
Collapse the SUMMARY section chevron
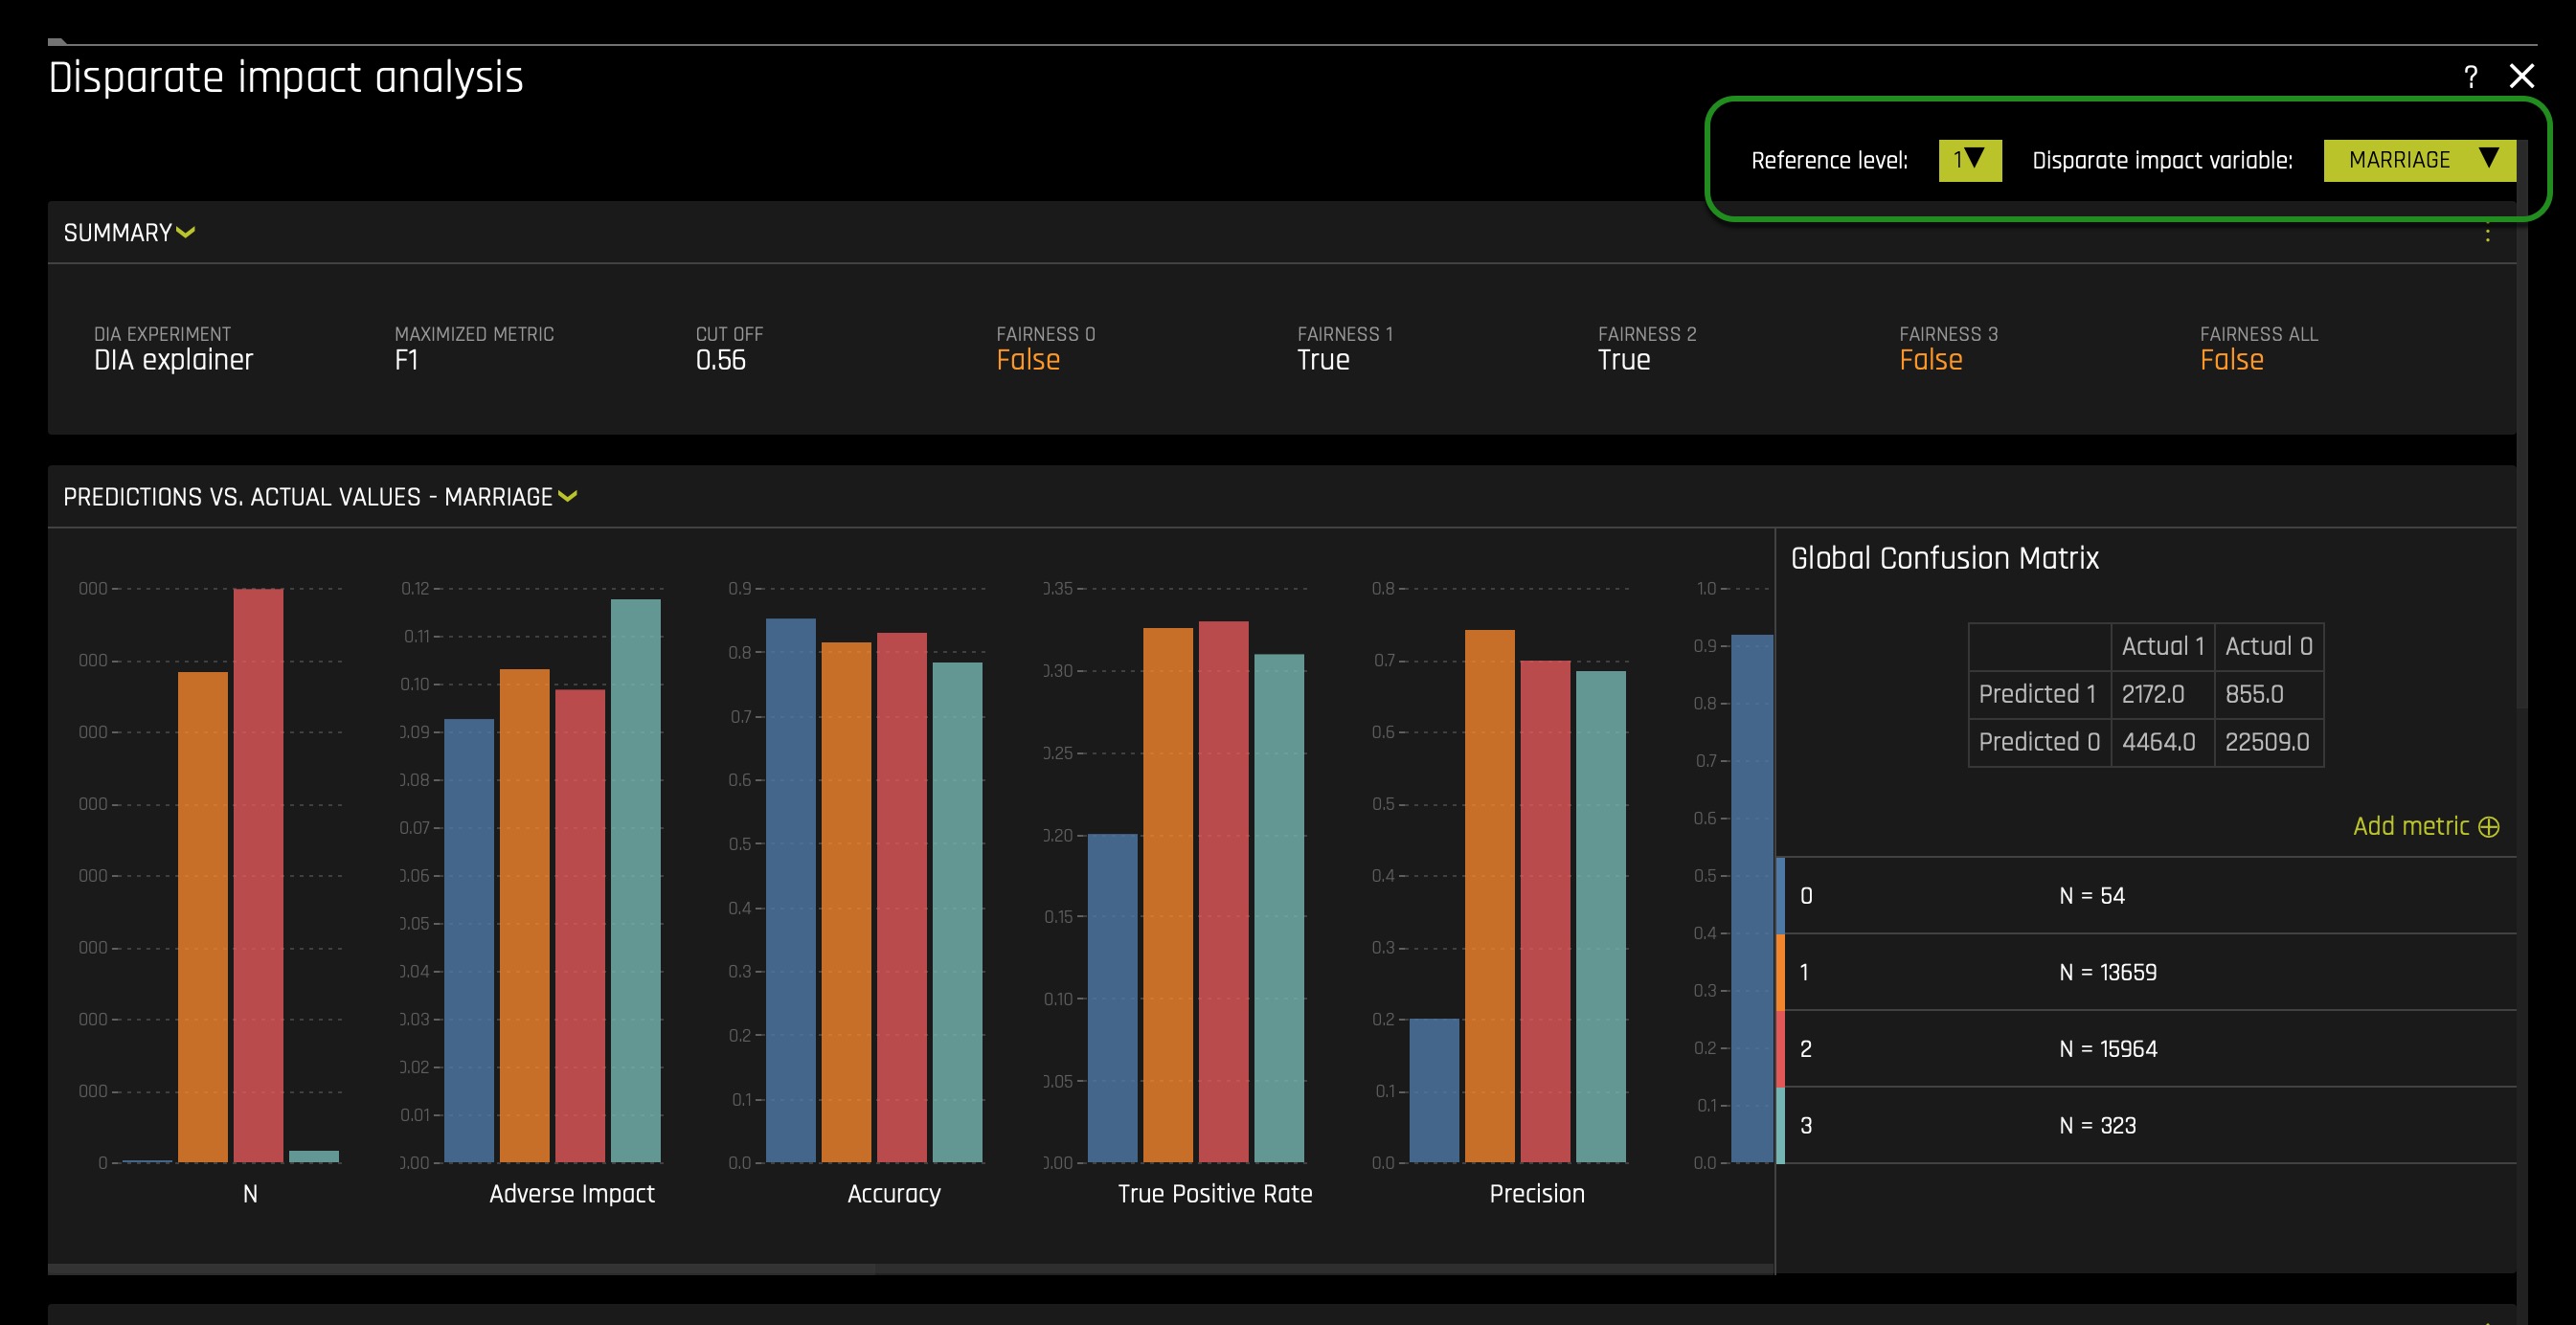point(186,232)
